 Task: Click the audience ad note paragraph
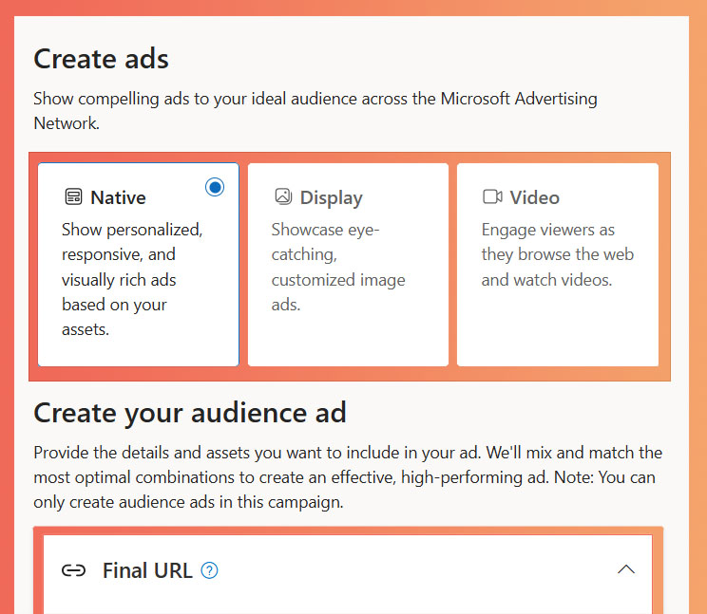[x=348, y=477]
